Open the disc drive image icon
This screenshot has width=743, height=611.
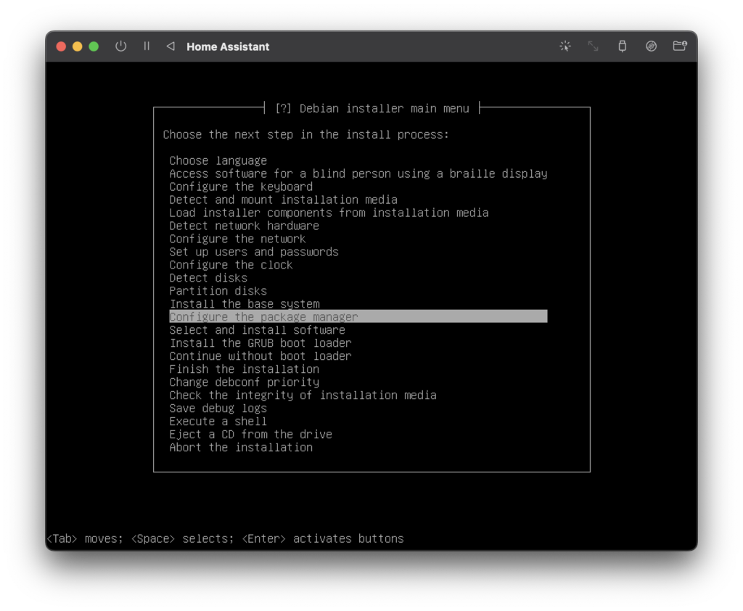point(651,46)
